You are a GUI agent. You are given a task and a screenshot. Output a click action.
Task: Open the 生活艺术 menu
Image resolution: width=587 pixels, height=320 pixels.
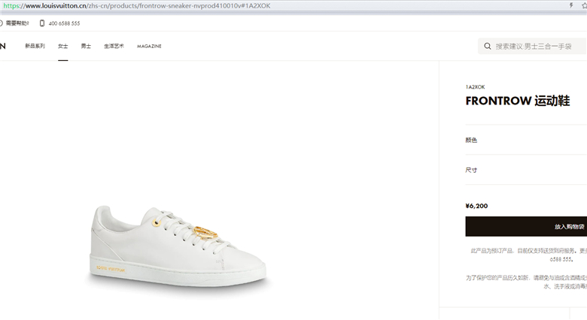tap(114, 46)
